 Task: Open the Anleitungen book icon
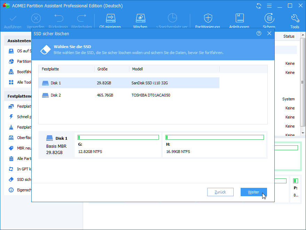(x=240, y=18)
